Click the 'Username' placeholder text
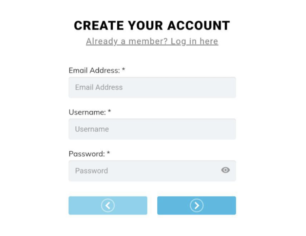The width and height of the screenshot is (306, 236). pos(92,129)
